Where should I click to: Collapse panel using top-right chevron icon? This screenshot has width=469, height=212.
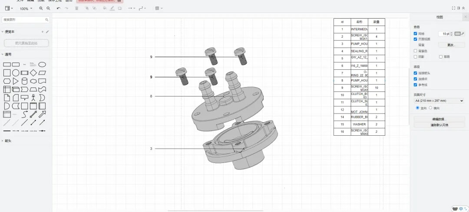tap(463, 8)
